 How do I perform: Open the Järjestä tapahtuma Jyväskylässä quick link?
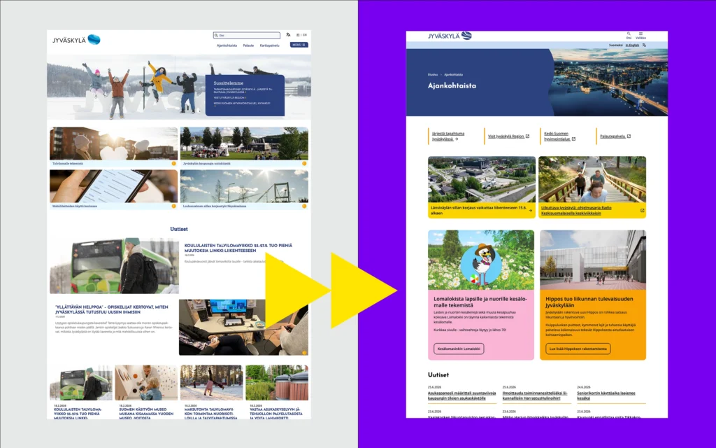[448, 136]
